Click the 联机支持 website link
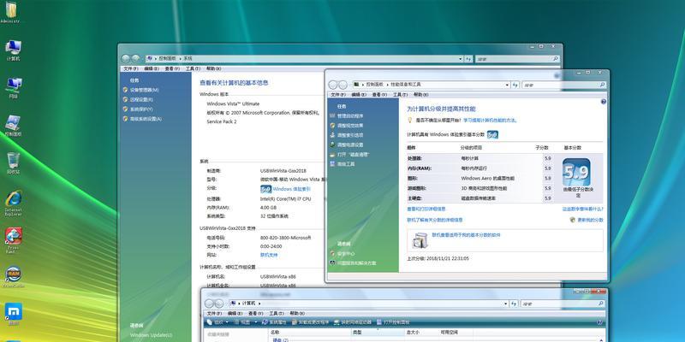 coord(269,255)
